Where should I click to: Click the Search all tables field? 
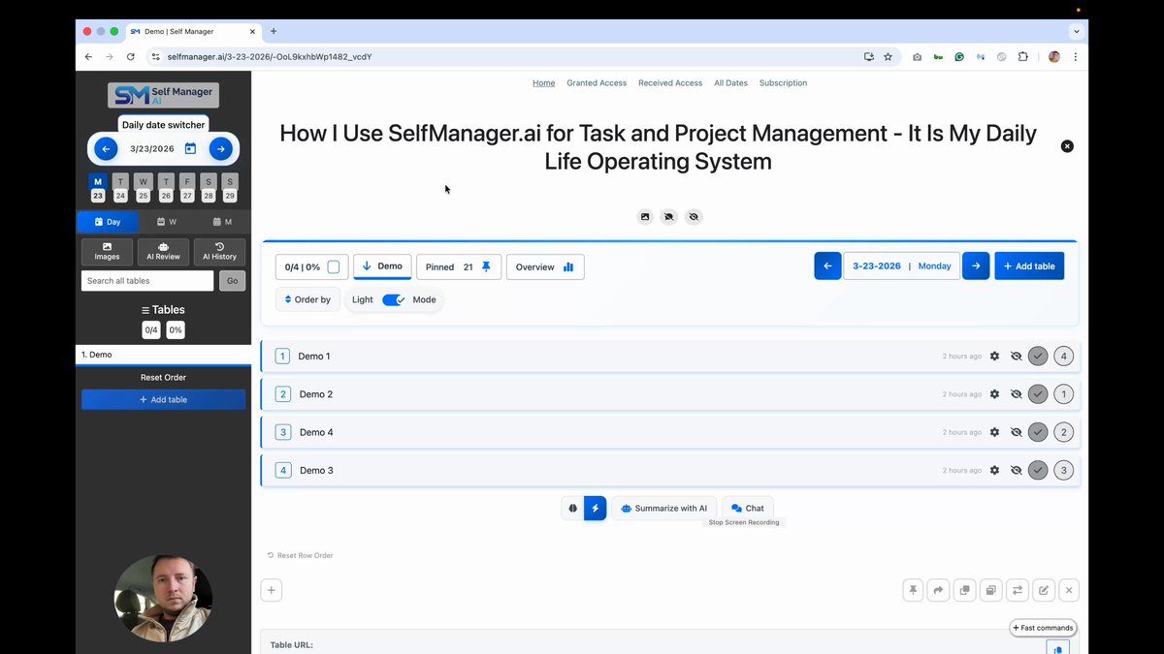coord(147,281)
